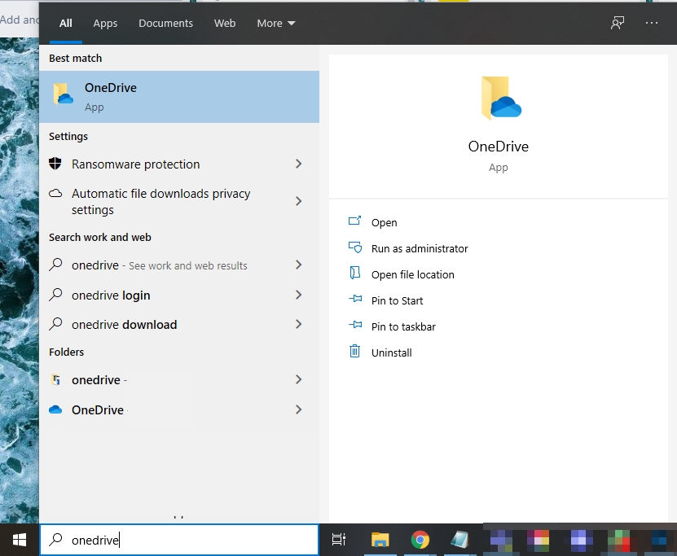Expand chevron for onedrive login
The image size is (677, 556).
tap(298, 295)
